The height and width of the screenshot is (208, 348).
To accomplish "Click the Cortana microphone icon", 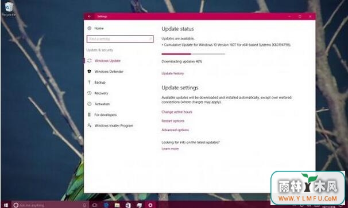I will 84,205.
